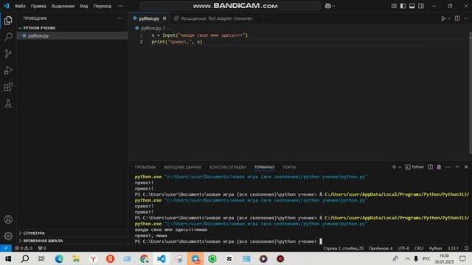This screenshot has height=265, width=472.
Task: Maximize panel size with chevron up
Action: tap(457, 167)
